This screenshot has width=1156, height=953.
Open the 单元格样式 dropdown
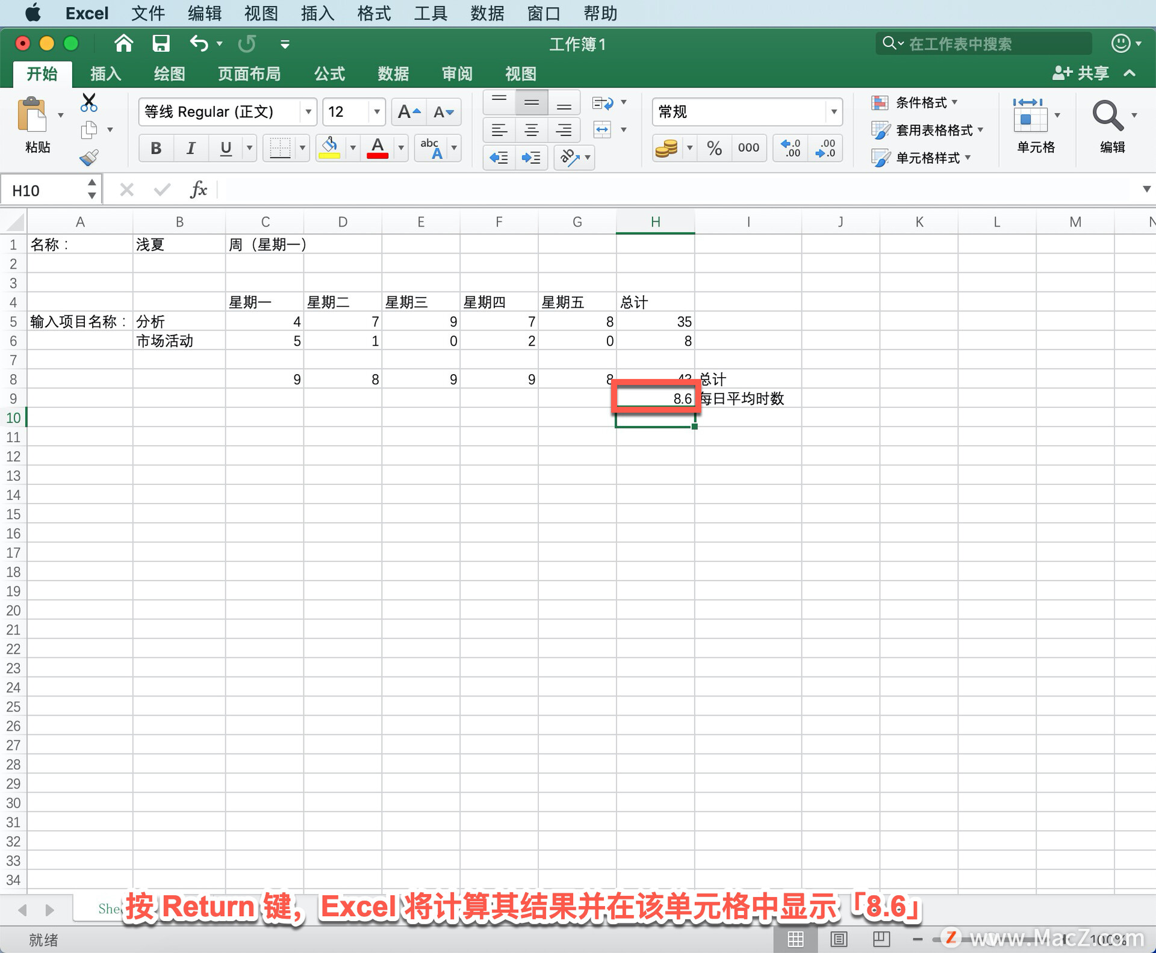pyautogui.click(x=921, y=158)
